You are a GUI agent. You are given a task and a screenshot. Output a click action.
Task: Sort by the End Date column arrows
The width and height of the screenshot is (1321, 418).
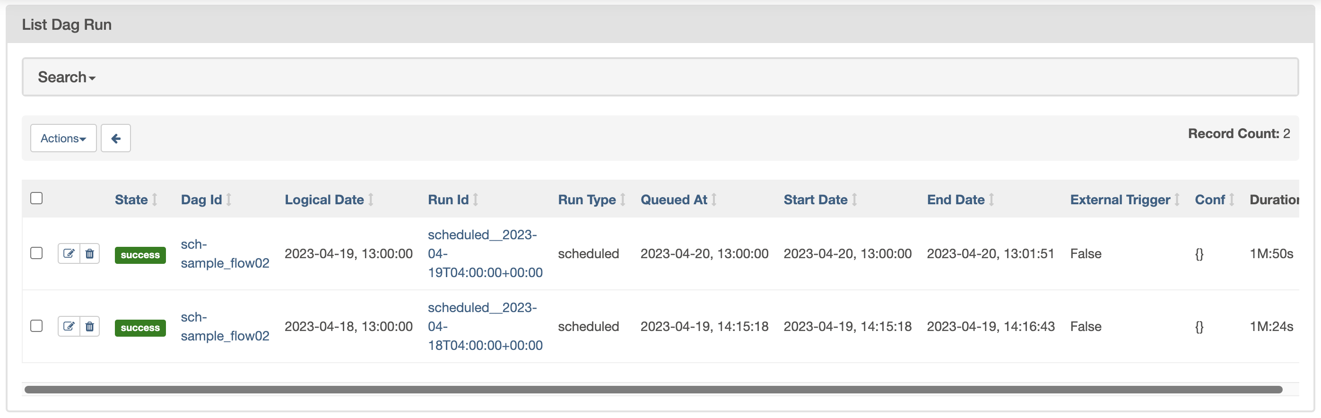tap(991, 200)
